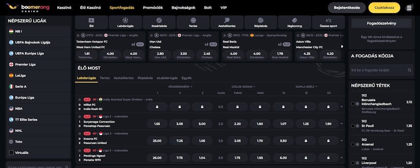This screenshot has height=168, width=420.
Task: Select 6.00 1X odds for Persinga Ngawi
Action: tap(283, 158)
